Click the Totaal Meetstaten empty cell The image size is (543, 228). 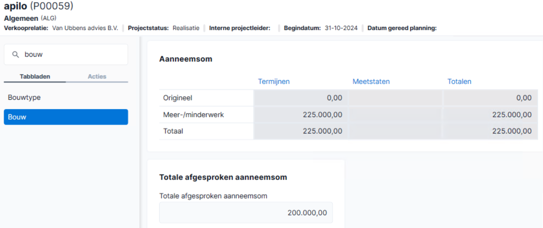(396, 131)
